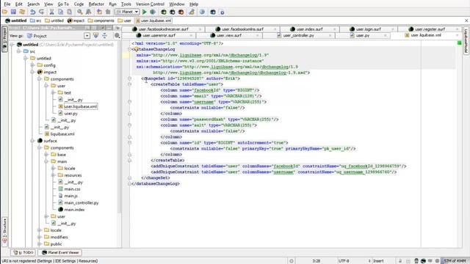470x264 pixels.
Task: Click the Find magnifier icon
Action: [x=80, y=12]
